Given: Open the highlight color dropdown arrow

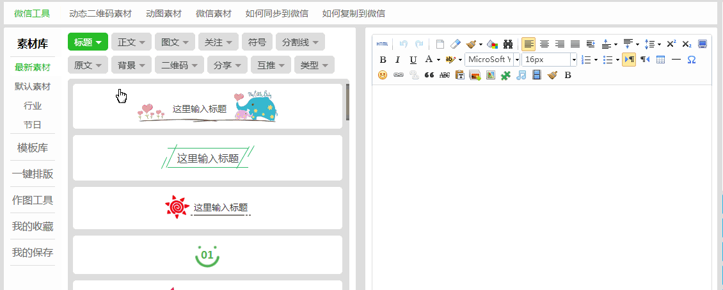Looking at the screenshot, I should tap(460, 60).
